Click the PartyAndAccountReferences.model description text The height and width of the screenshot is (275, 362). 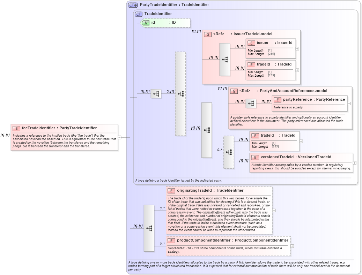pyautogui.click(x=287, y=121)
